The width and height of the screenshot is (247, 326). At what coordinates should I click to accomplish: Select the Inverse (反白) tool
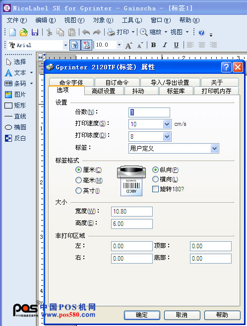click(x=15, y=138)
